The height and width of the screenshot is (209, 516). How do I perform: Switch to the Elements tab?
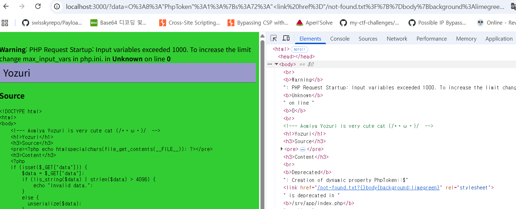tap(310, 38)
